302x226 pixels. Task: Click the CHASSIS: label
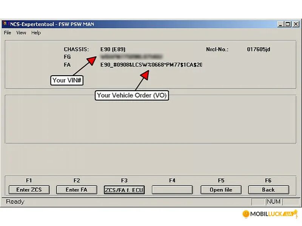[x=76, y=50]
